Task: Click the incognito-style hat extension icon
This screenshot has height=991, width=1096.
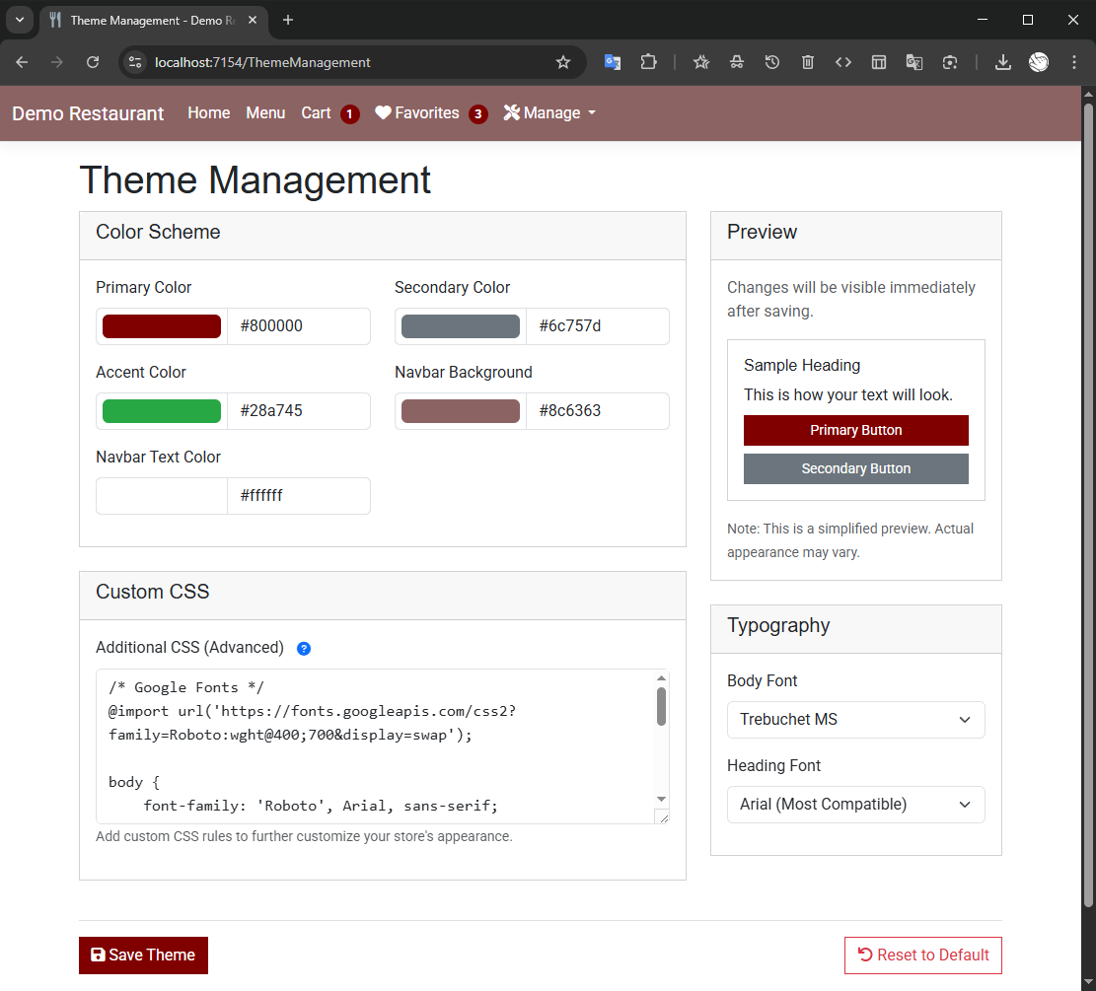Action: click(x=737, y=62)
